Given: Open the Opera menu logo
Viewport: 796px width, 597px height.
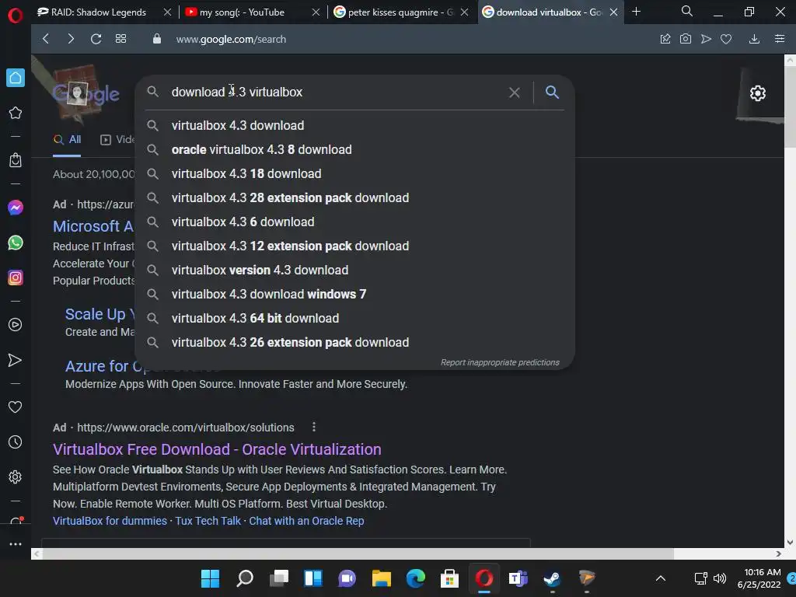Looking at the screenshot, I should click(x=16, y=16).
